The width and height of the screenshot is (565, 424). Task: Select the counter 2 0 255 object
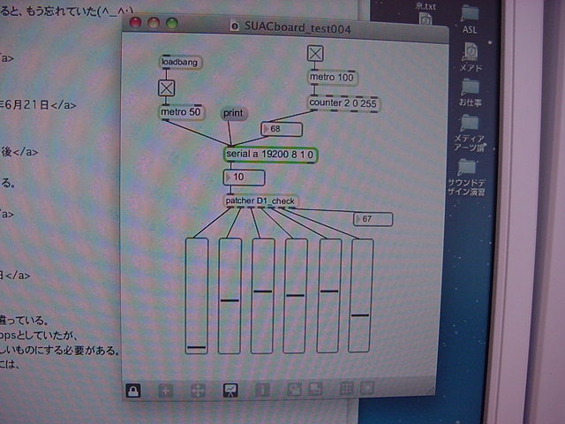tap(343, 103)
